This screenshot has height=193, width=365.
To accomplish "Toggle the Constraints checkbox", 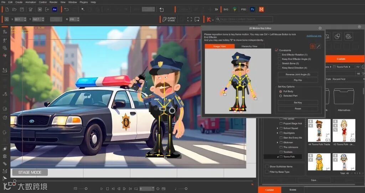I will pos(277,50).
